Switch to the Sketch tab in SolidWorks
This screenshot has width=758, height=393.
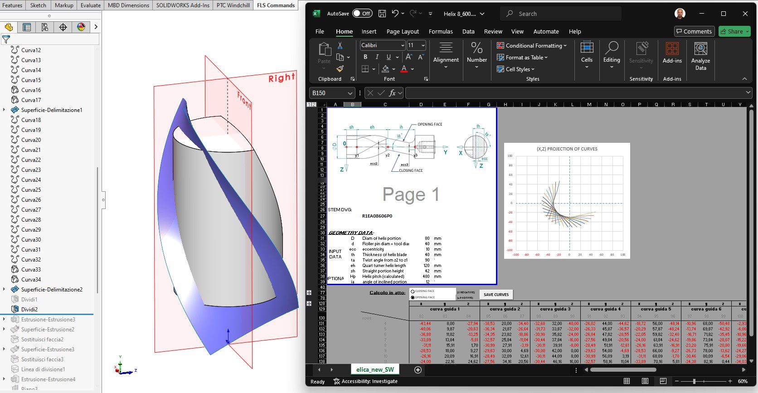click(38, 5)
